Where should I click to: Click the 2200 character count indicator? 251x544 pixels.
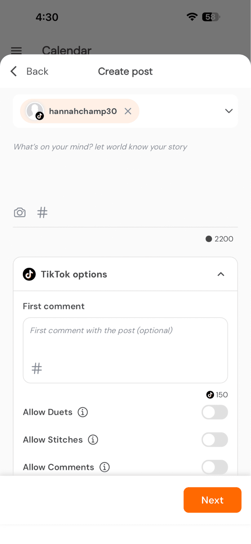(219, 239)
